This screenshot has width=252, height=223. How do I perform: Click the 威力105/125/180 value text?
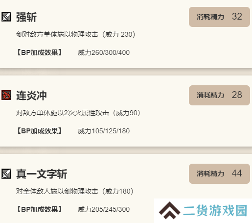click(104, 131)
